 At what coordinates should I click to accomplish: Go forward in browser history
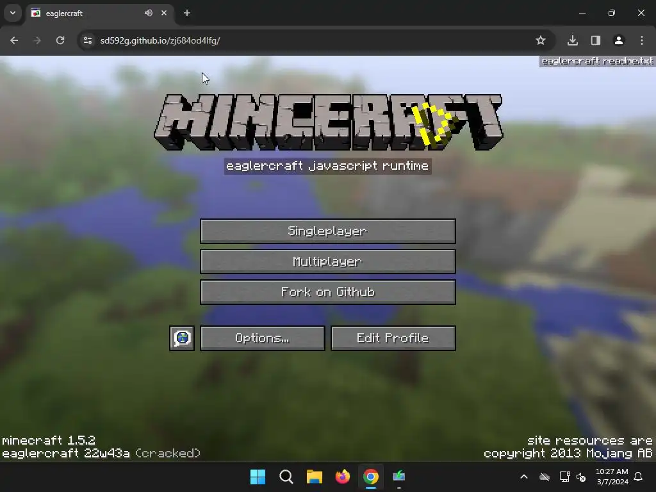tap(37, 40)
